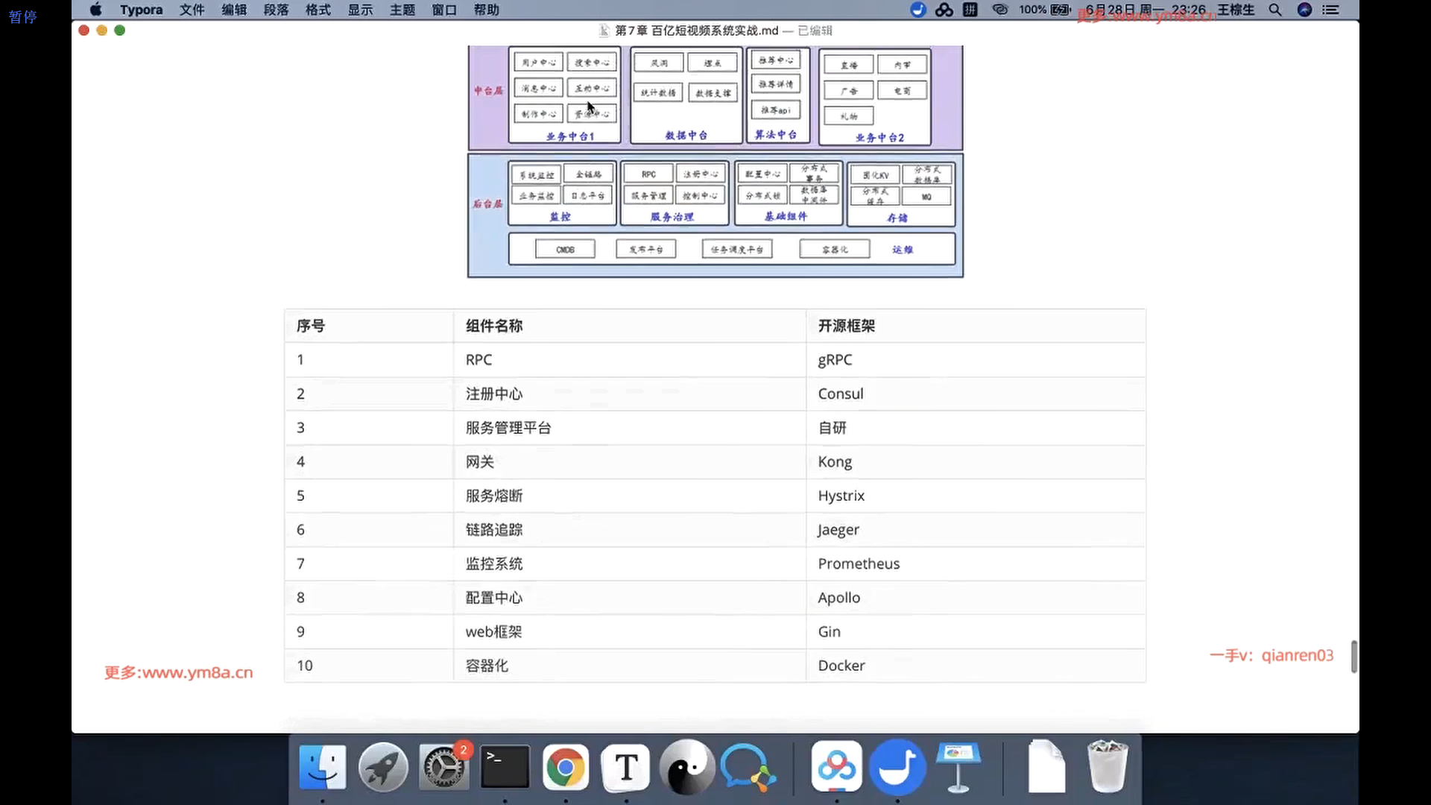Open Terminal from the dock
The height and width of the screenshot is (805, 1431).
pos(505,767)
